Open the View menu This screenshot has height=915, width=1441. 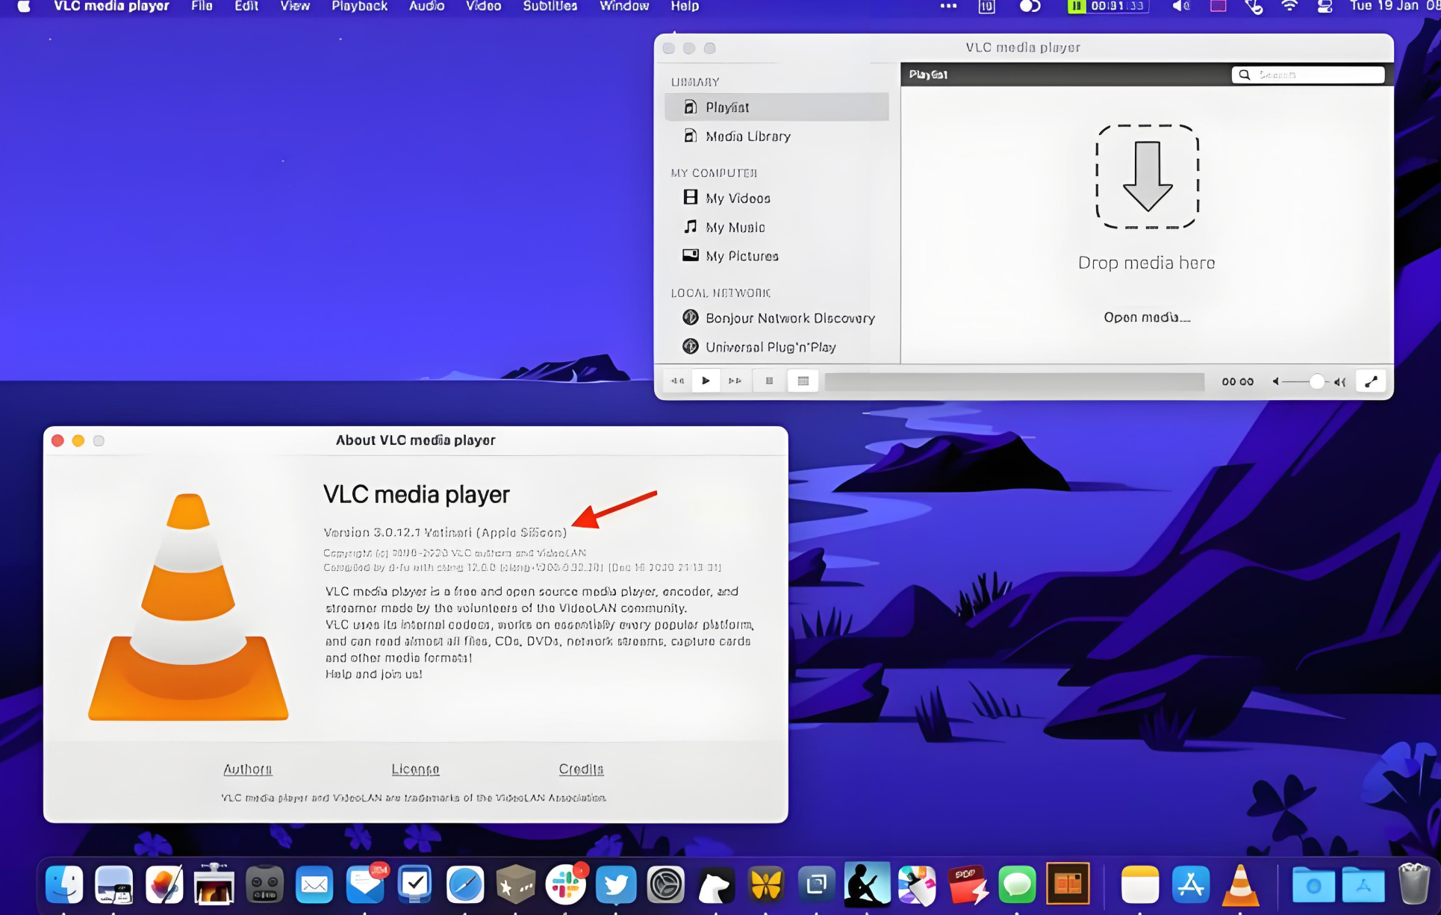coord(295,6)
